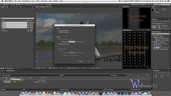Image resolution: width=171 pixels, height=96 pixels.
Task: Click Still Duration timecode field
Action: click(x=72, y=42)
